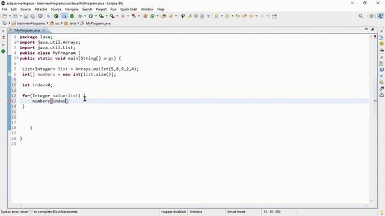The width and height of the screenshot is (385, 216).
Task: Click the Previous Annotation toolbar icon
Action: [227, 16]
